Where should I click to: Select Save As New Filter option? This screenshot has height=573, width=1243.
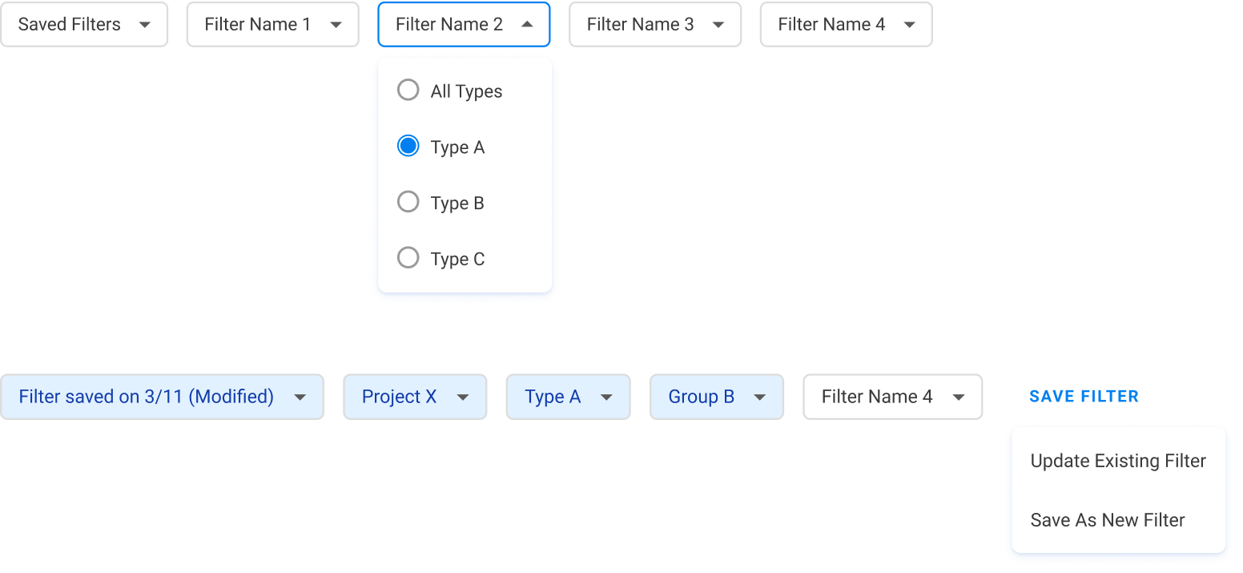click(1108, 520)
